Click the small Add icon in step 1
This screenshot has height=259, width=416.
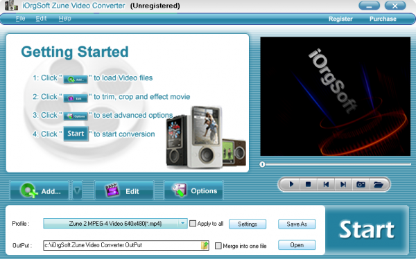coord(76,79)
